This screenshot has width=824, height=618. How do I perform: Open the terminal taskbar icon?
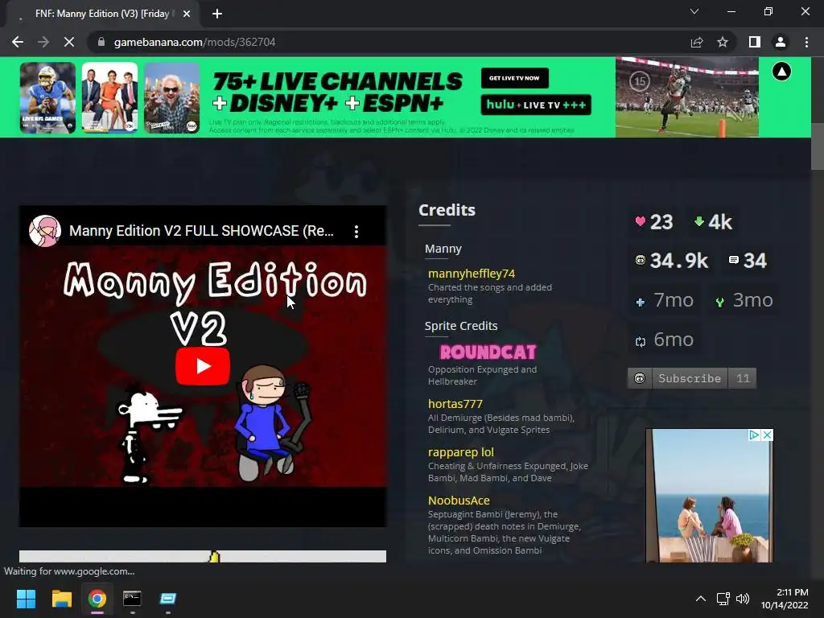(132, 599)
